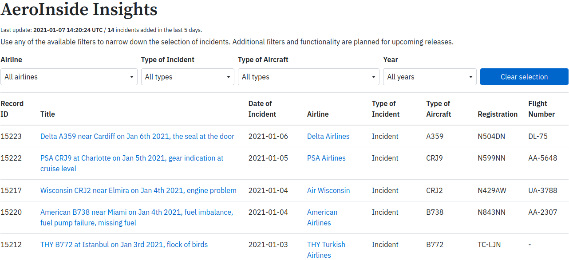Click aircraft type CRJ2
This screenshot has width=569, height=260.
pyautogui.click(x=435, y=190)
